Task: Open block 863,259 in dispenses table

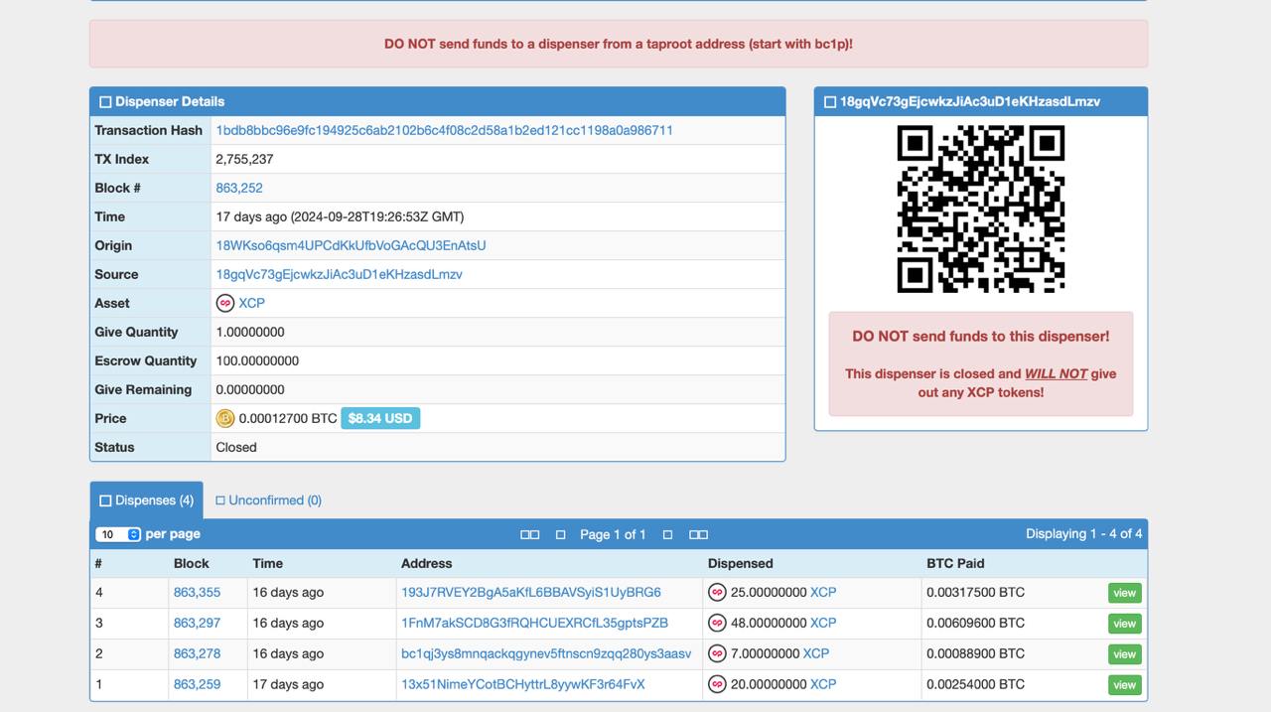Action: 197,684
